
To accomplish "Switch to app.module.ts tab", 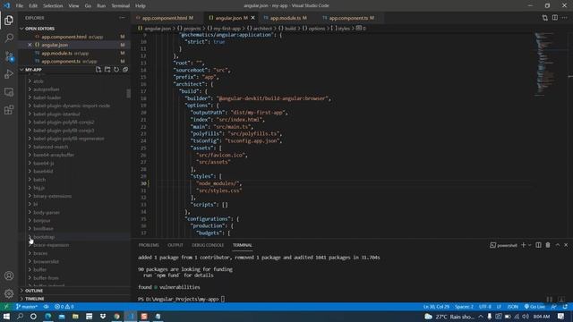I will [x=285, y=18].
